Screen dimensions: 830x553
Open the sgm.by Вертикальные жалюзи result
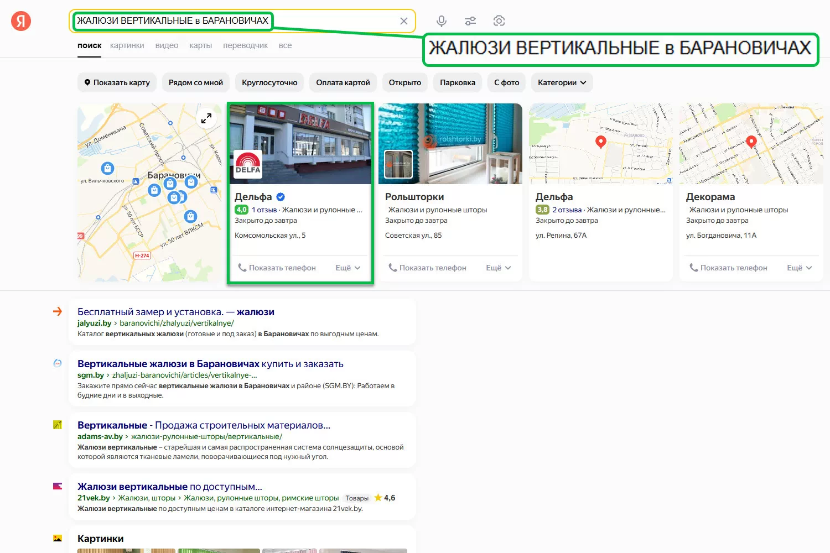pos(210,364)
